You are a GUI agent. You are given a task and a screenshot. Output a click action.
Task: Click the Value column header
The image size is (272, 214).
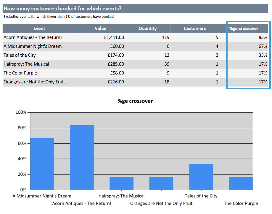tap(100, 28)
